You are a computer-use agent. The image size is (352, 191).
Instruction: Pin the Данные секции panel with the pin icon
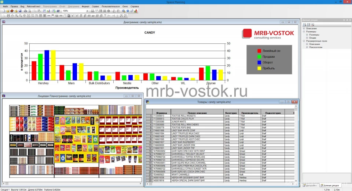pos(347,20)
